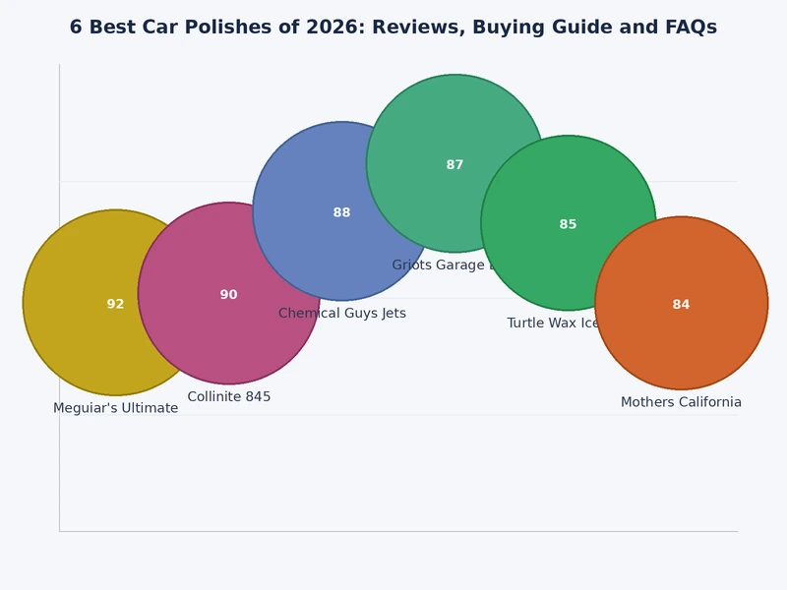Image resolution: width=787 pixels, height=590 pixels.
Task: Click the Turtle Wax Ice label
Action: 552,323
